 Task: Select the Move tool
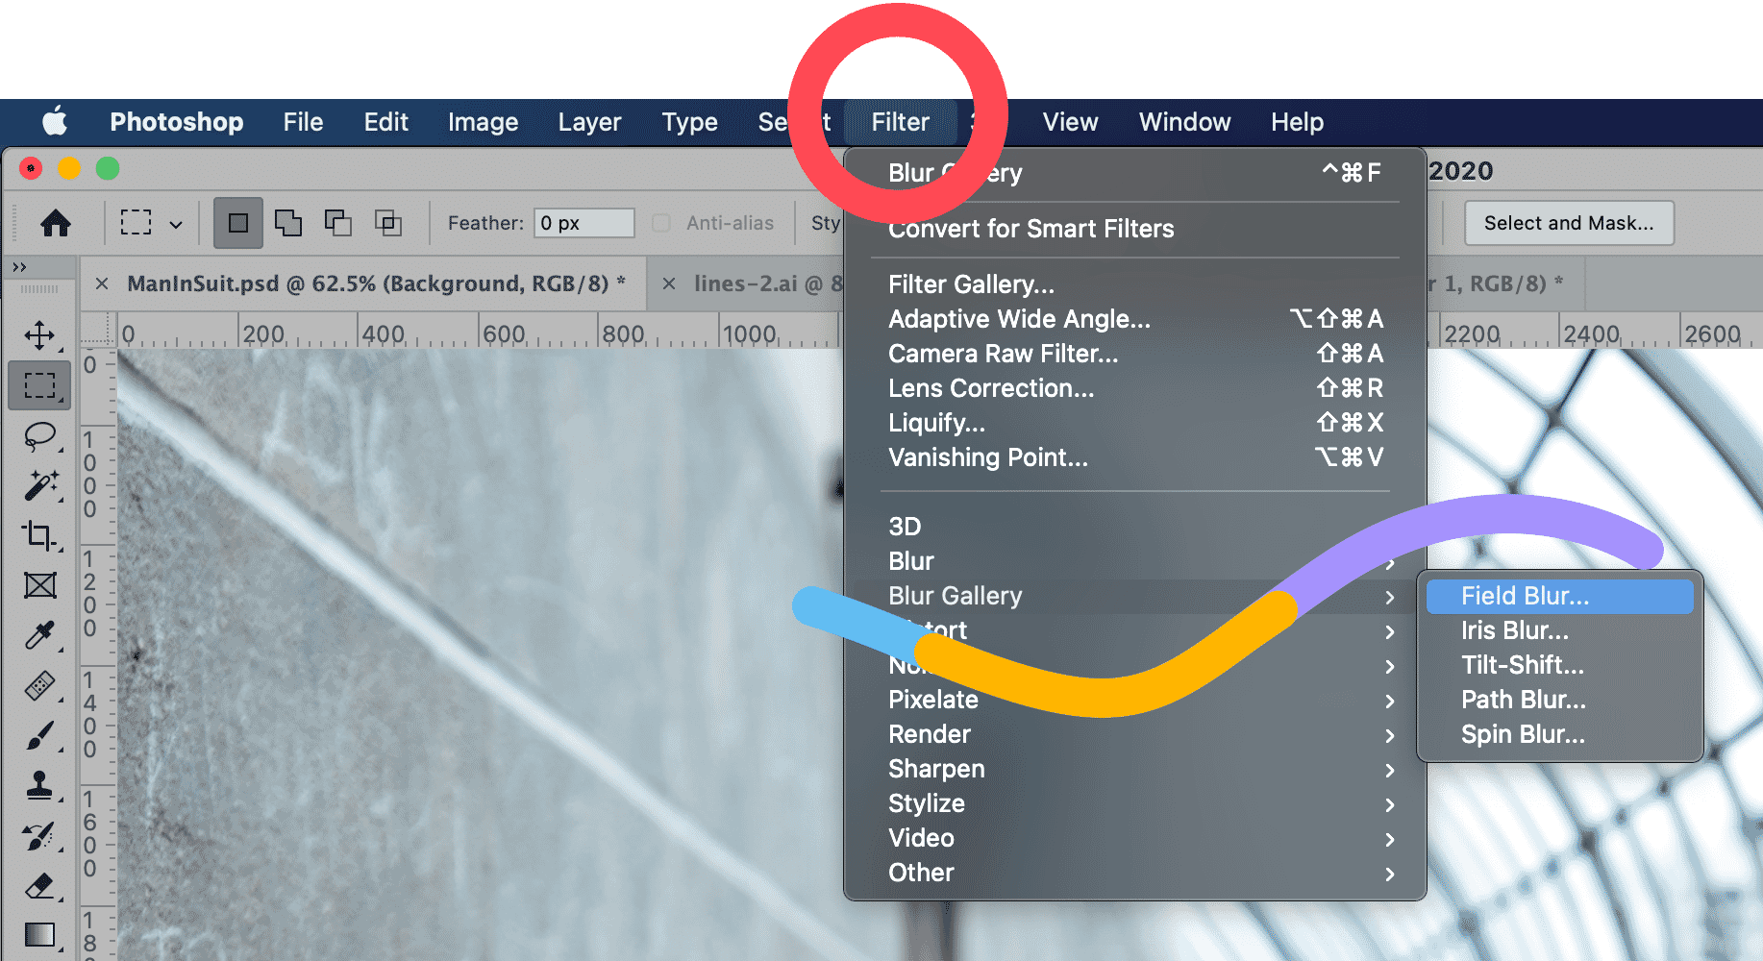[x=39, y=335]
